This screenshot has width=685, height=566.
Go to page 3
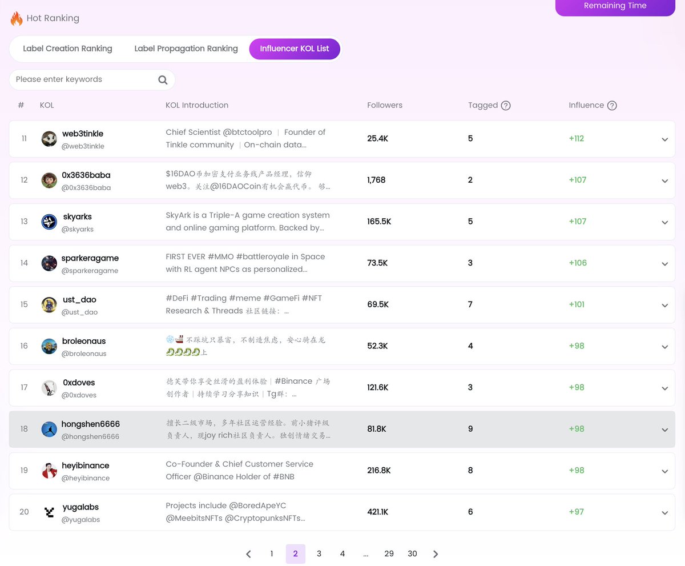point(319,554)
